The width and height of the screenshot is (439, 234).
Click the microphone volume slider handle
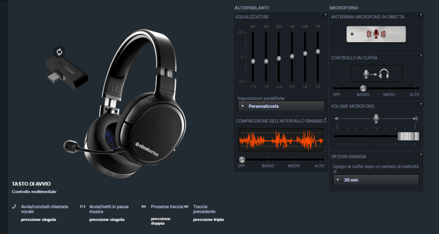[408, 136]
